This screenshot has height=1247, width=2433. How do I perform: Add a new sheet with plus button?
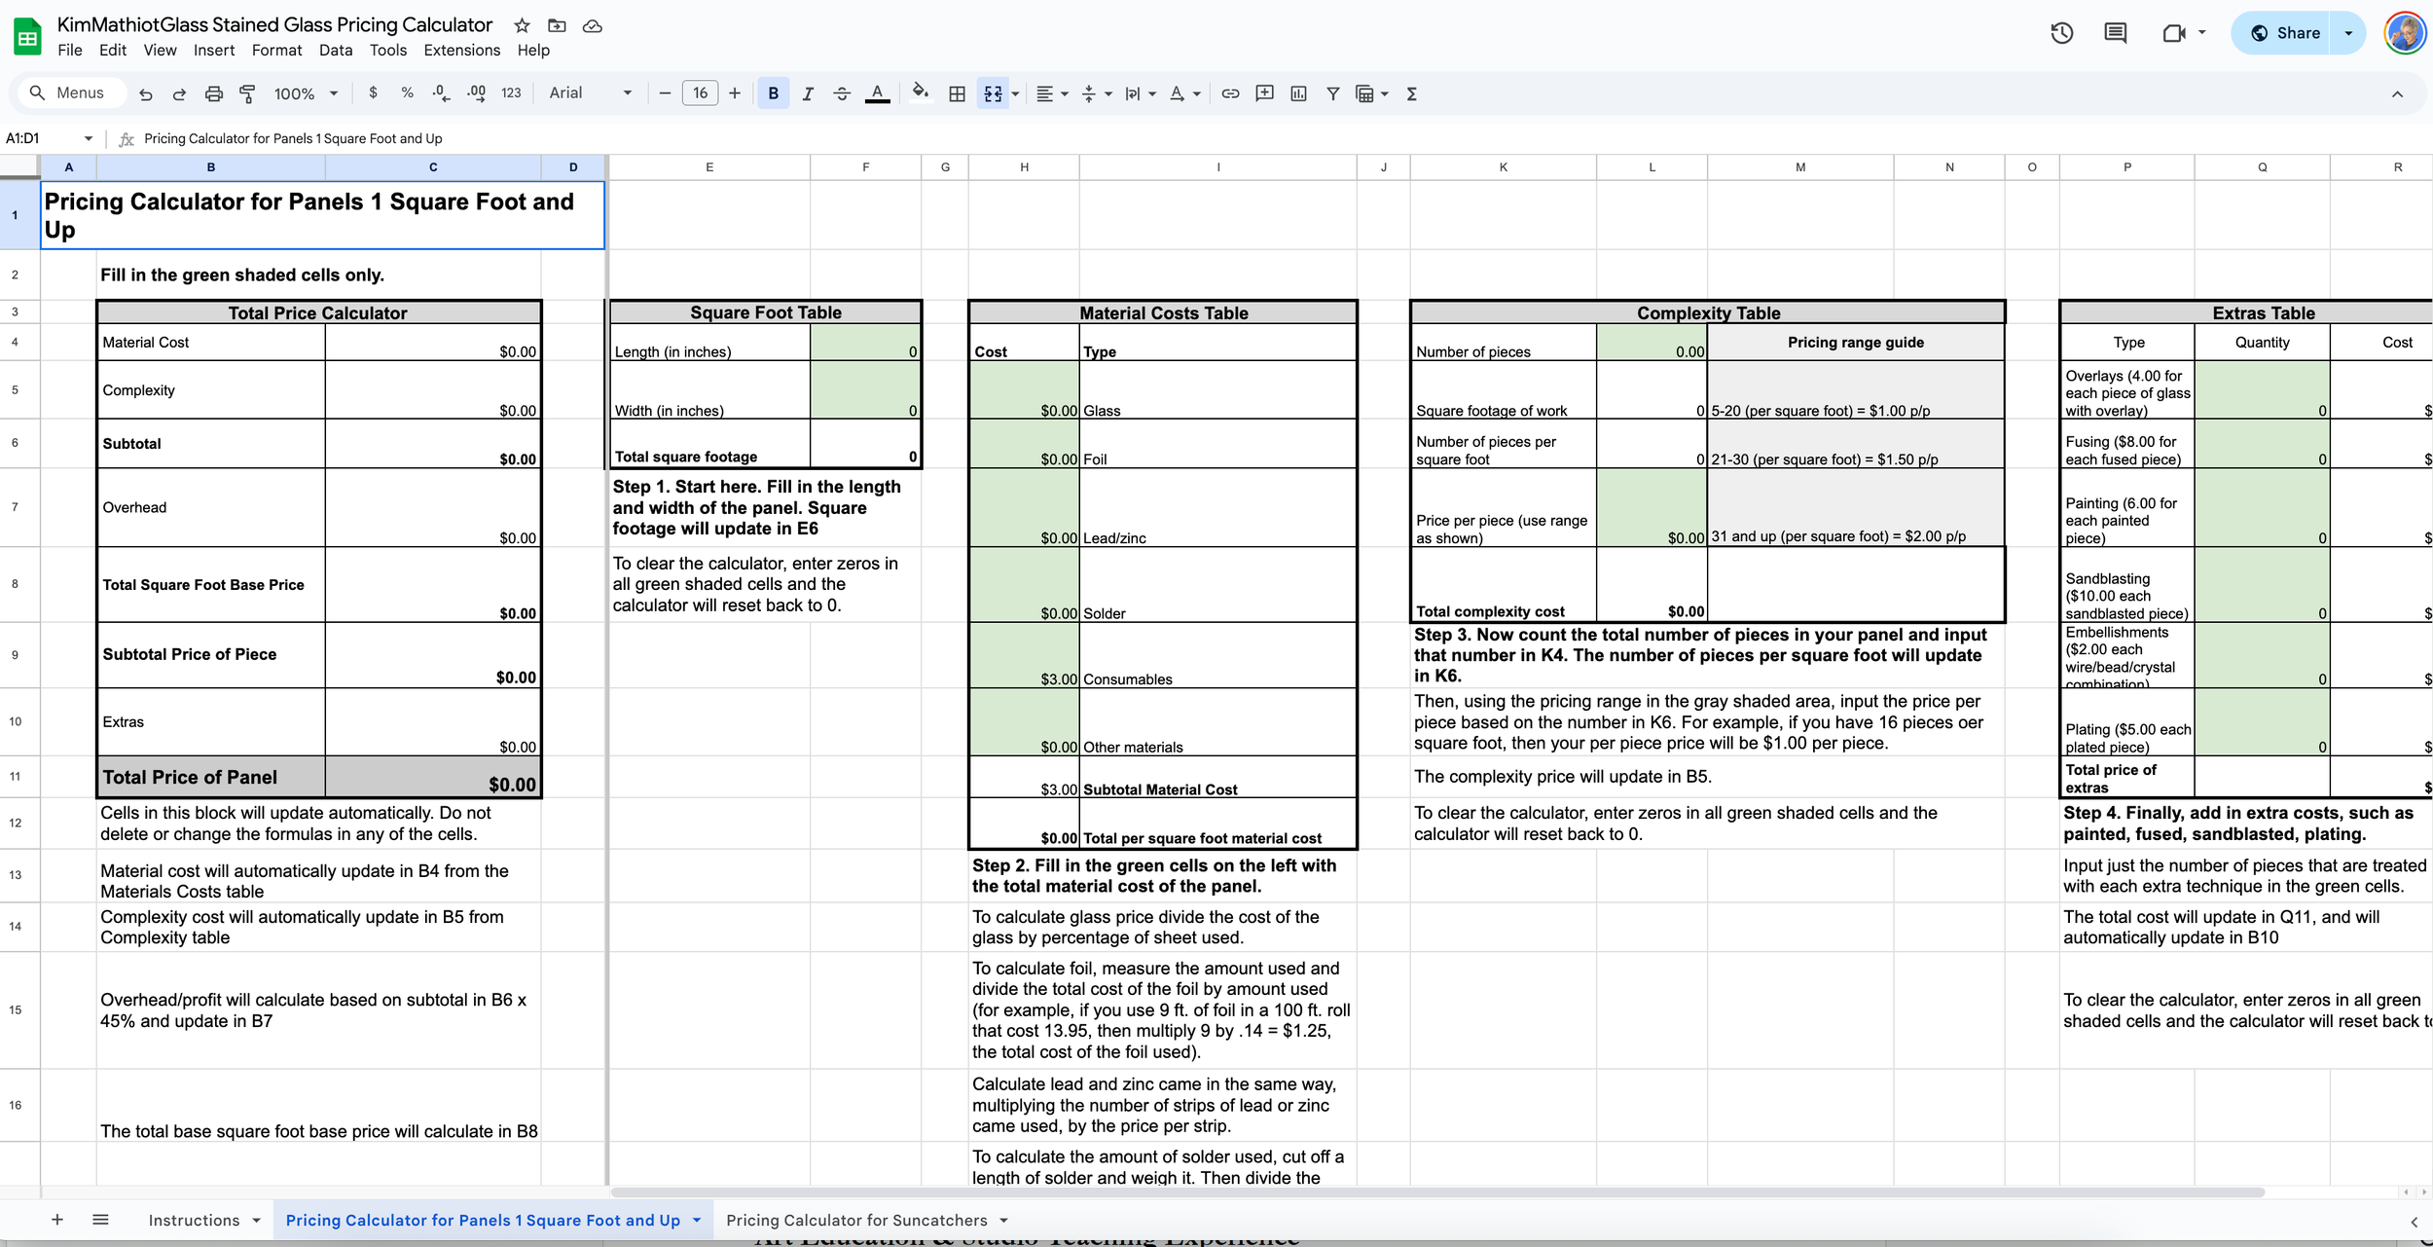tap(57, 1220)
